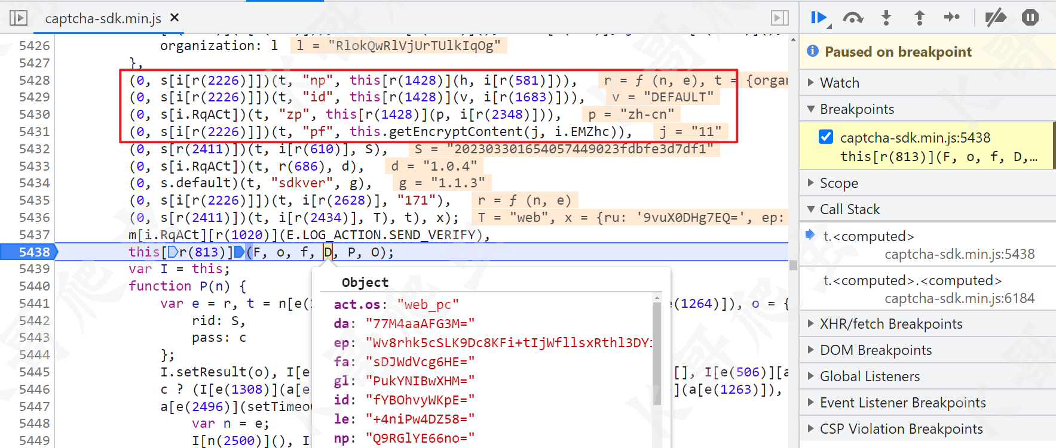The width and height of the screenshot is (1056, 448).
Task: Click the code editor vertical scrollbar thumb
Action: coord(793,265)
